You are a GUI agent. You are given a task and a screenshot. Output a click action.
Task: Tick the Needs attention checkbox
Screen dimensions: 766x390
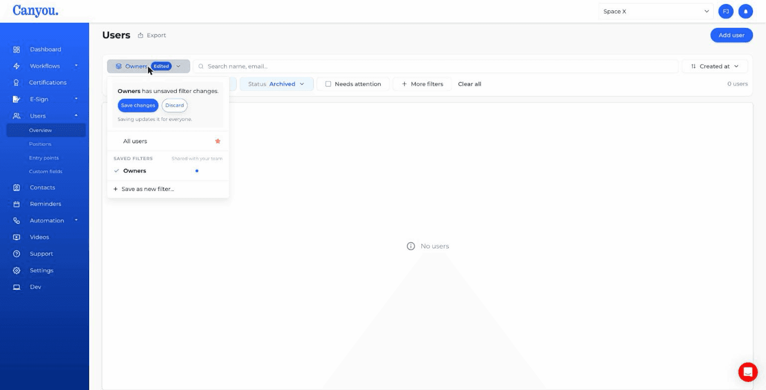point(328,84)
